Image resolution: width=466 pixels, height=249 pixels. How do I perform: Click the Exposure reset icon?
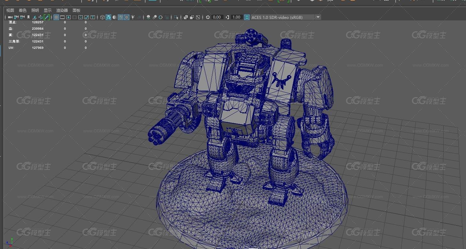click(x=208, y=17)
